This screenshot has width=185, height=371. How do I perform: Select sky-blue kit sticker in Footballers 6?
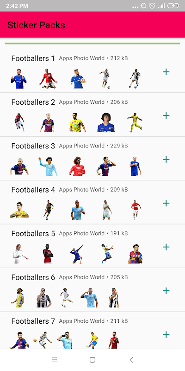point(90,297)
